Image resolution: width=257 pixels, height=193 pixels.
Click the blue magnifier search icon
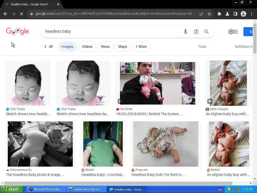click(206, 31)
